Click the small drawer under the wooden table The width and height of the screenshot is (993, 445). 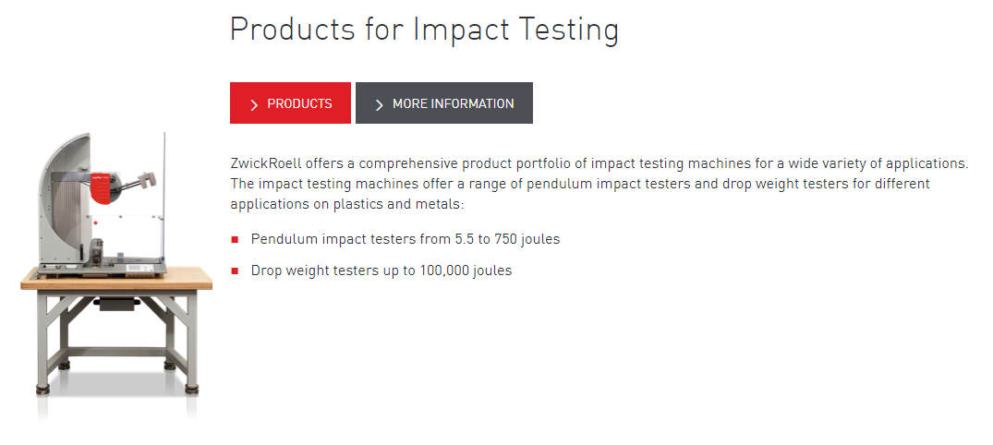point(116,302)
